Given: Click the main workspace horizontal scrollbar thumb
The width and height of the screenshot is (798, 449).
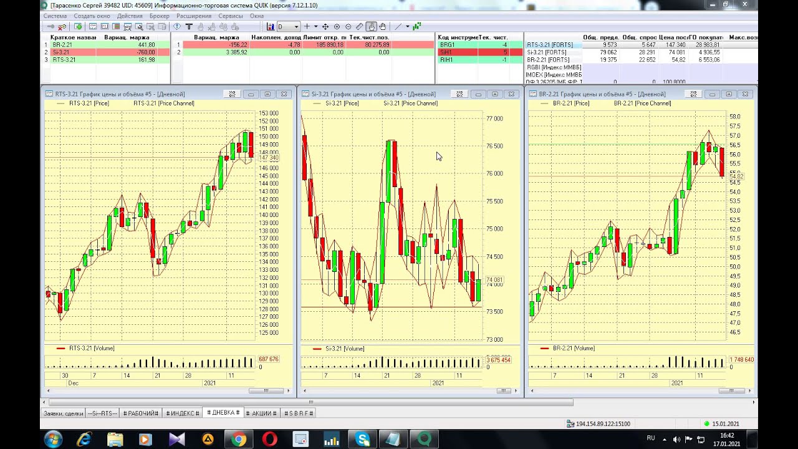Looking at the screenshot, I should click(311, 402).
